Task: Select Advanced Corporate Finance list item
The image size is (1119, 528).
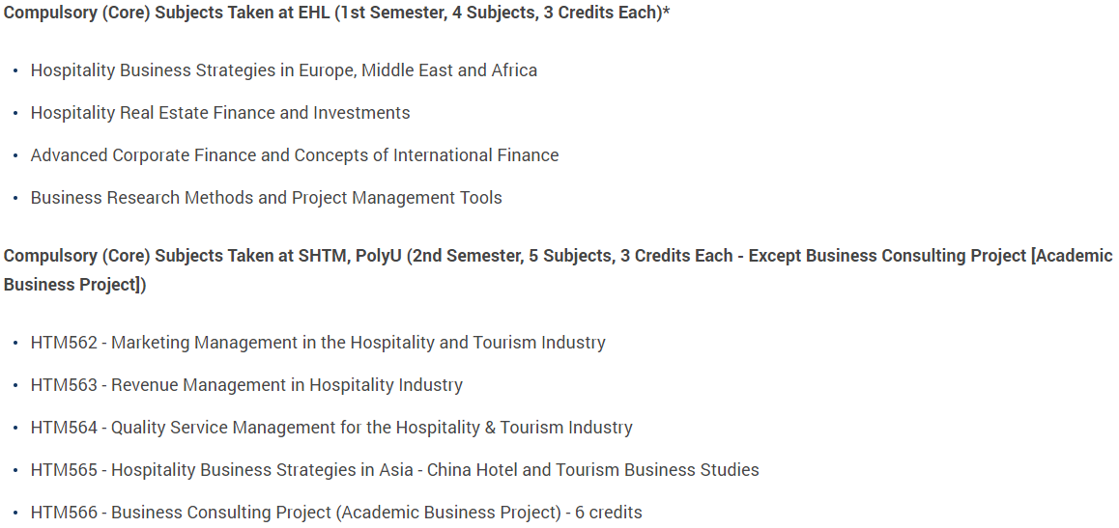Action: pyautogui.click(x=295, y=155)
